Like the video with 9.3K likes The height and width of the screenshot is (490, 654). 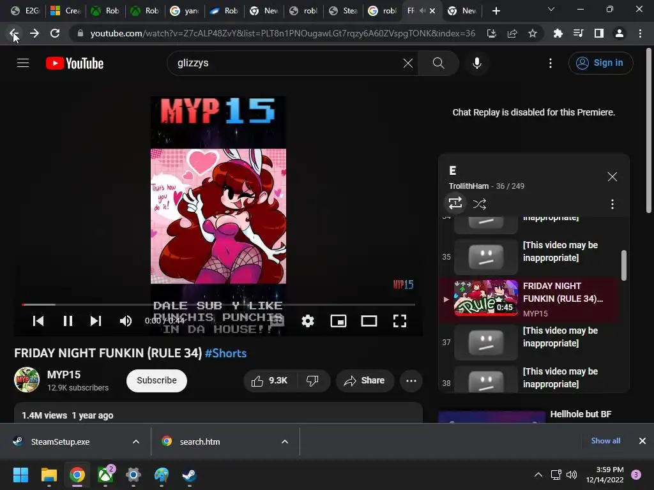(x=271, y=380)
